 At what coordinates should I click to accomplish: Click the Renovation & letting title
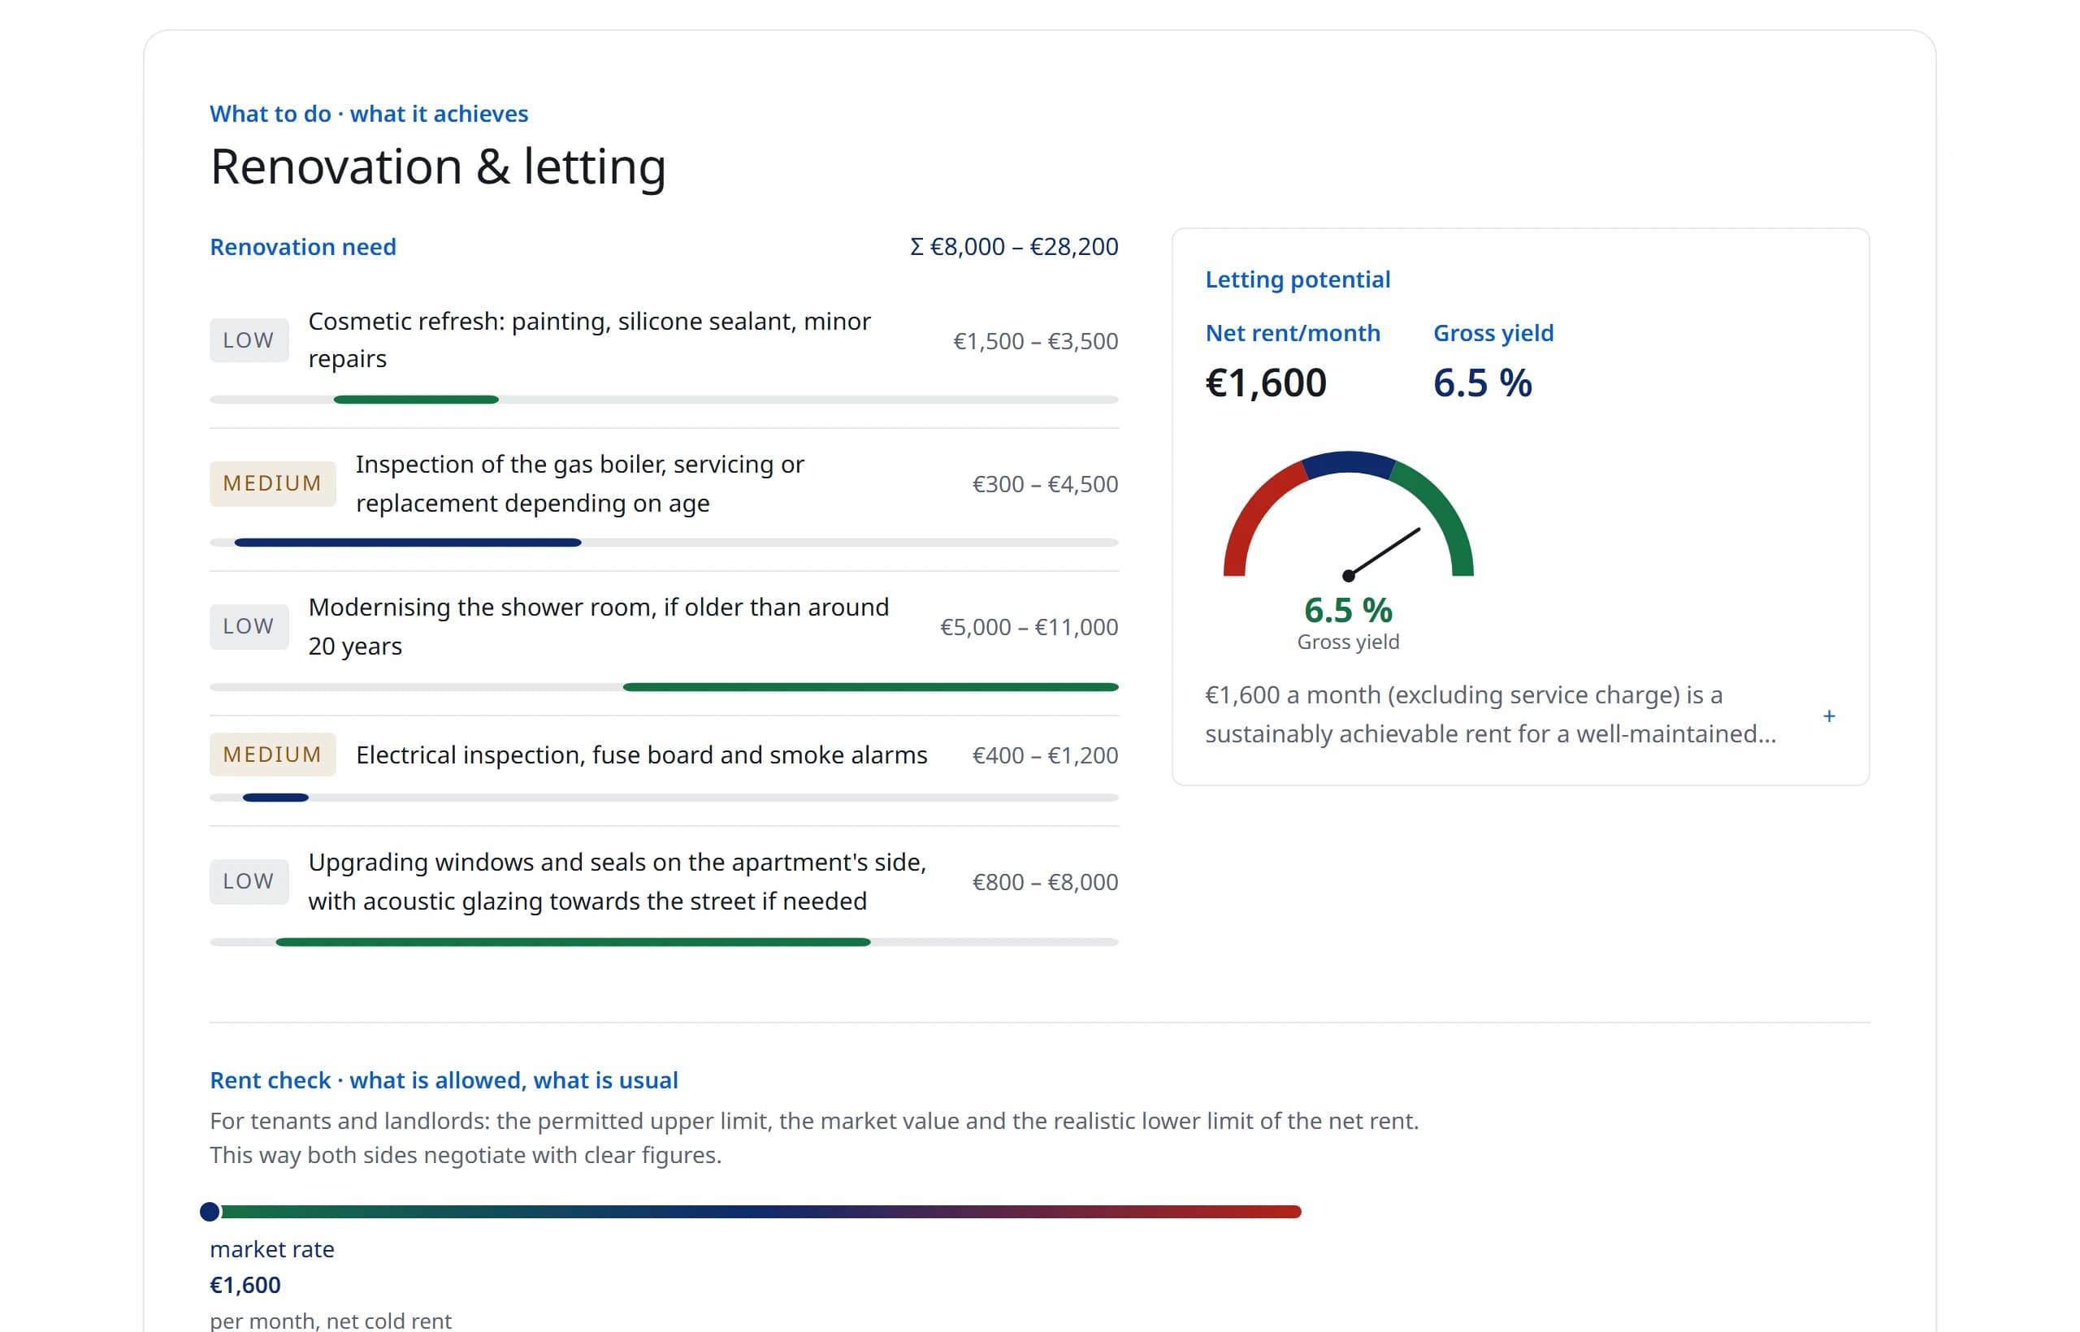pyautogui.click(x=438, y=166)
